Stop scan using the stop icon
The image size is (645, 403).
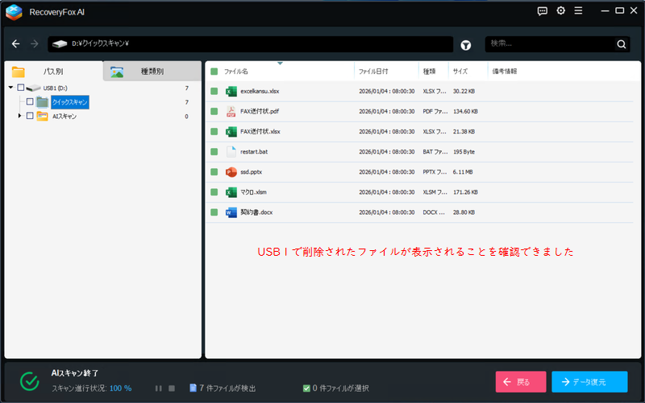click(171, 388)
